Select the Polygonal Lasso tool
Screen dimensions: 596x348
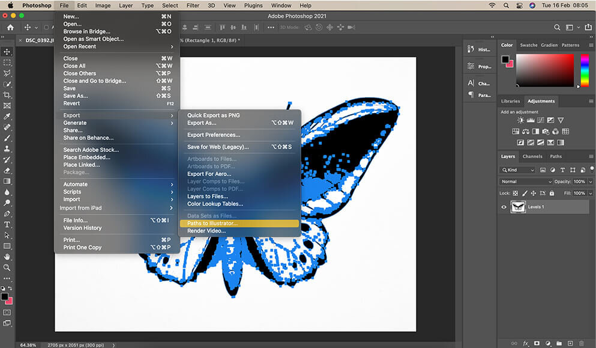pyautogui.click(x=7, y=73)
